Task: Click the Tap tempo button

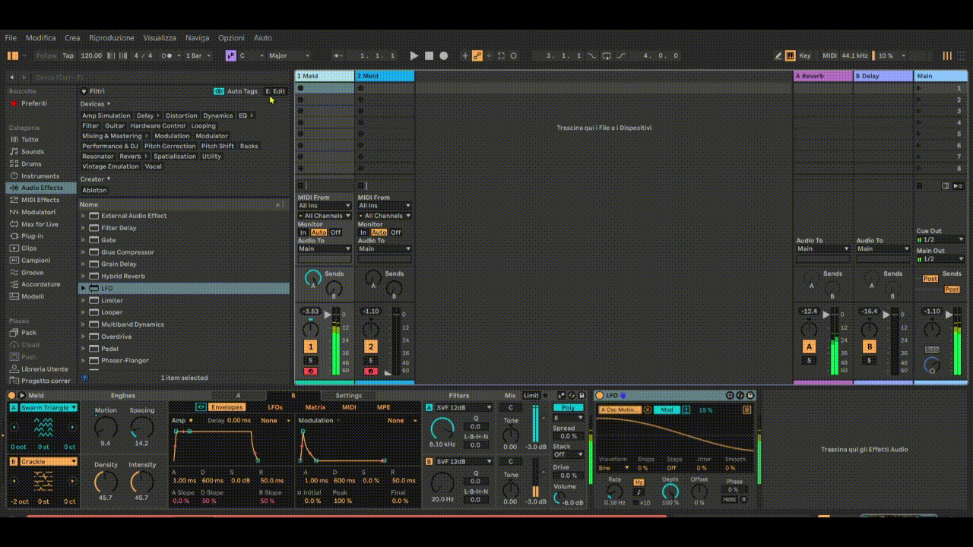Action: click(68, 55)
